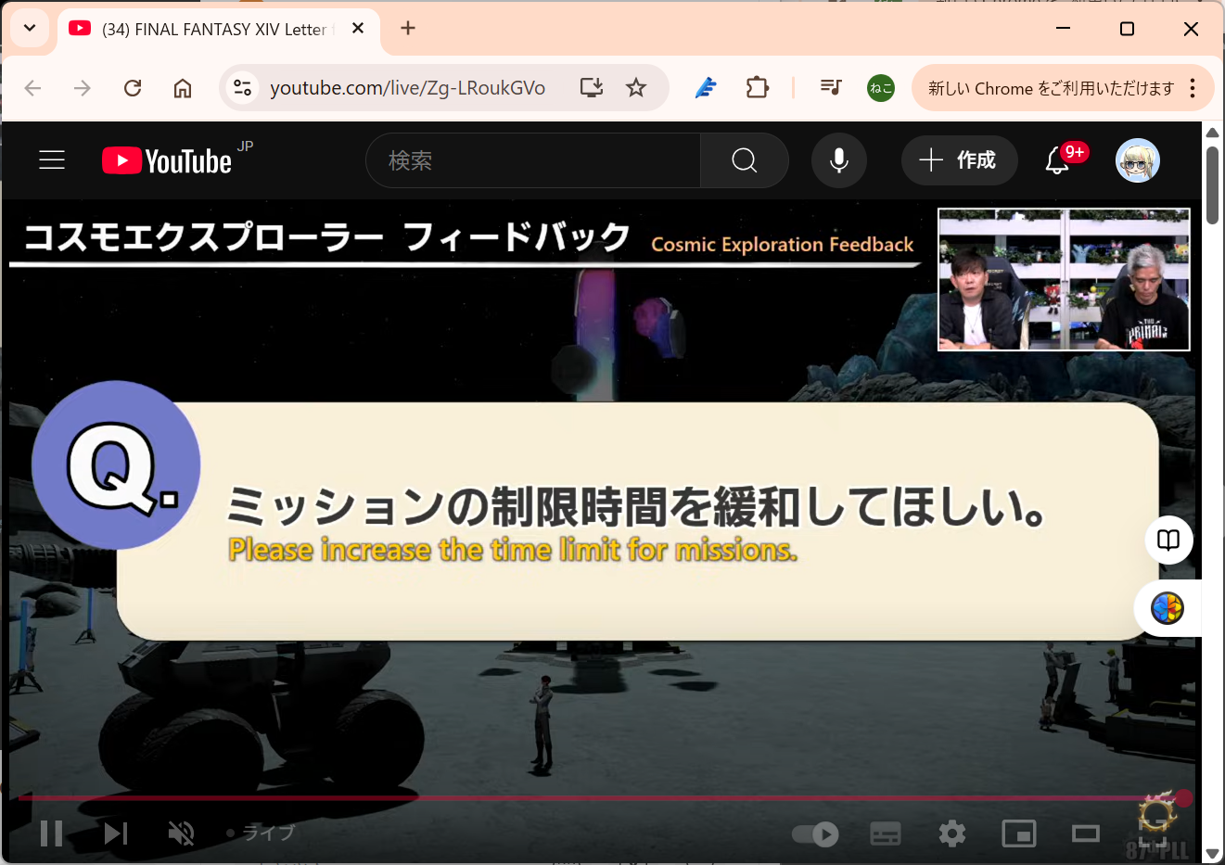Screen dimensions: 1225x865
Task: Jump to live with ライブ indicator
Action: 261,833
